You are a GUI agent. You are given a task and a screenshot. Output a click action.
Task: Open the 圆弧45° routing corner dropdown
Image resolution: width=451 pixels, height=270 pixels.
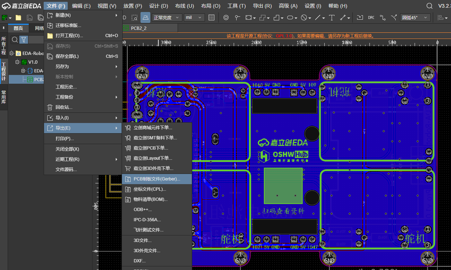coord(415,17)
